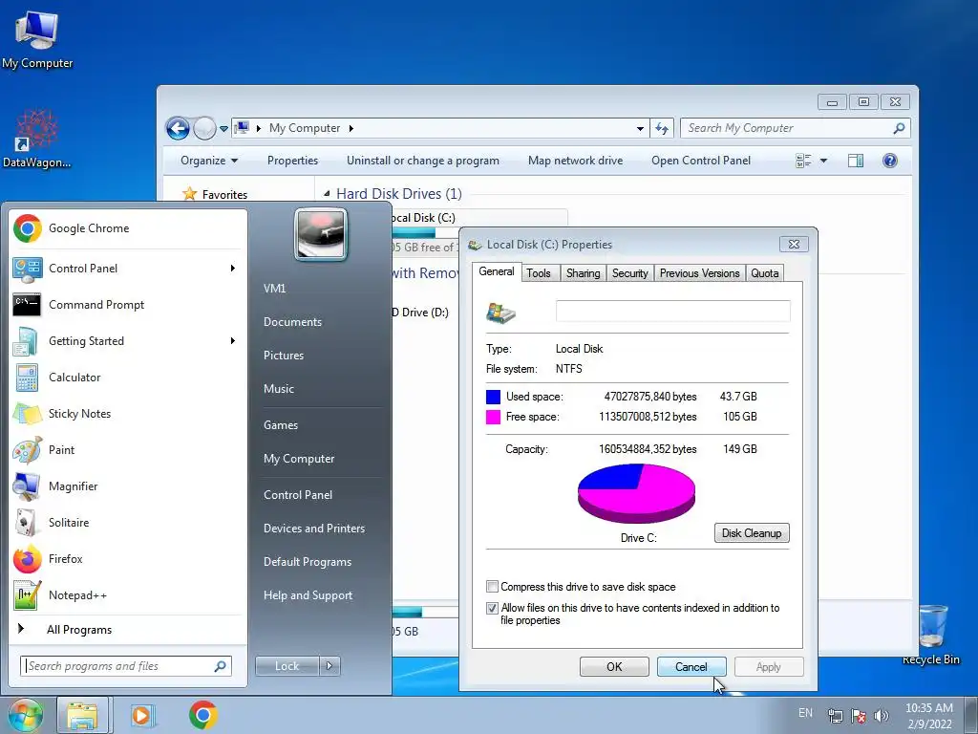Screen dimensions: 978x734
Task: Click the Windows Start orb
Action: click(25, 715)
